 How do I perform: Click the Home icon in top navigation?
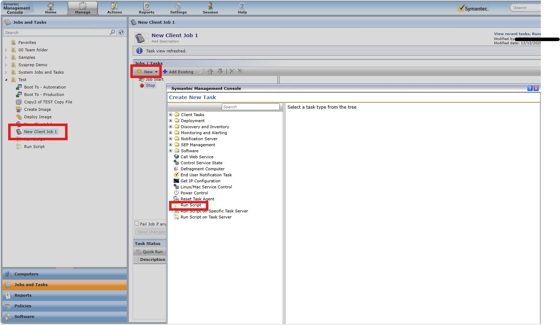coord(51,6)
